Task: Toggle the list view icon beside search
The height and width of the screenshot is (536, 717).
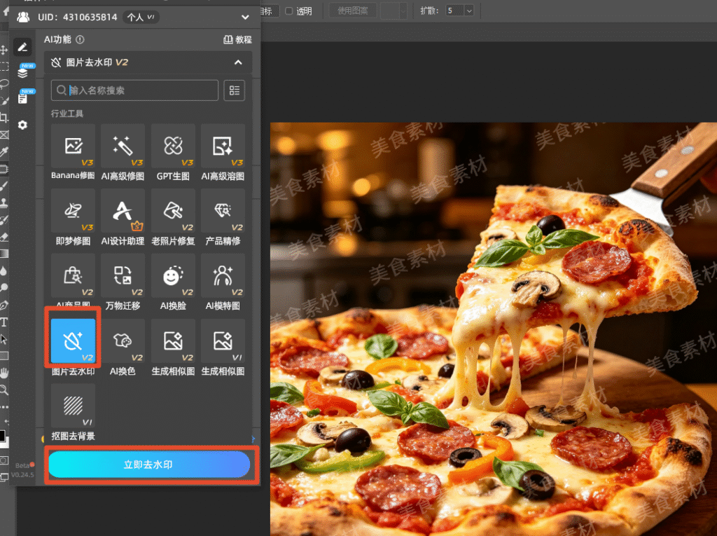Action: pyautogui.click(x=234, y=90)
